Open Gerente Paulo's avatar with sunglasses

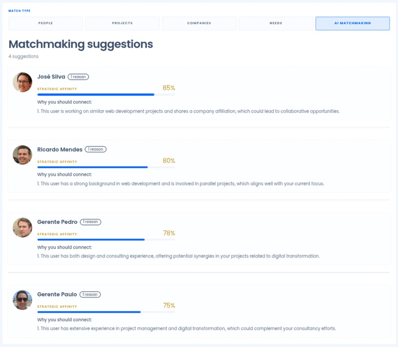(22, 300)
